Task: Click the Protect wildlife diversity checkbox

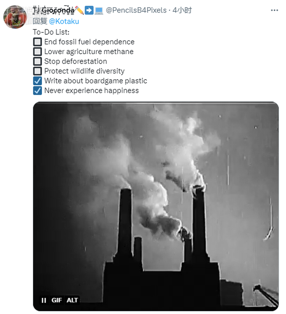Action: click(37, 71)
